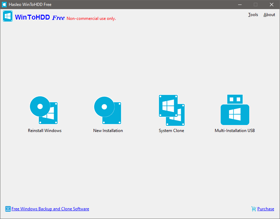Open the About menu
The height and width of the screenshot is (219, 280).
coord(269,15)
